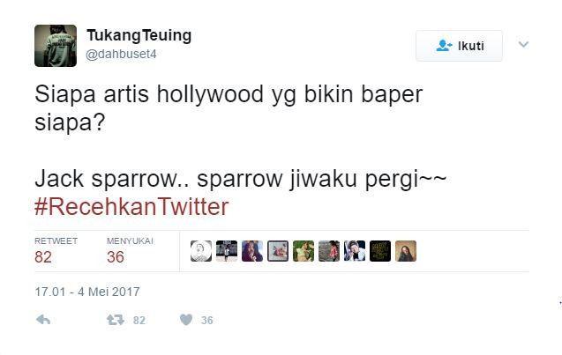Open third liker avatar with purple tones

coord(252,251)
